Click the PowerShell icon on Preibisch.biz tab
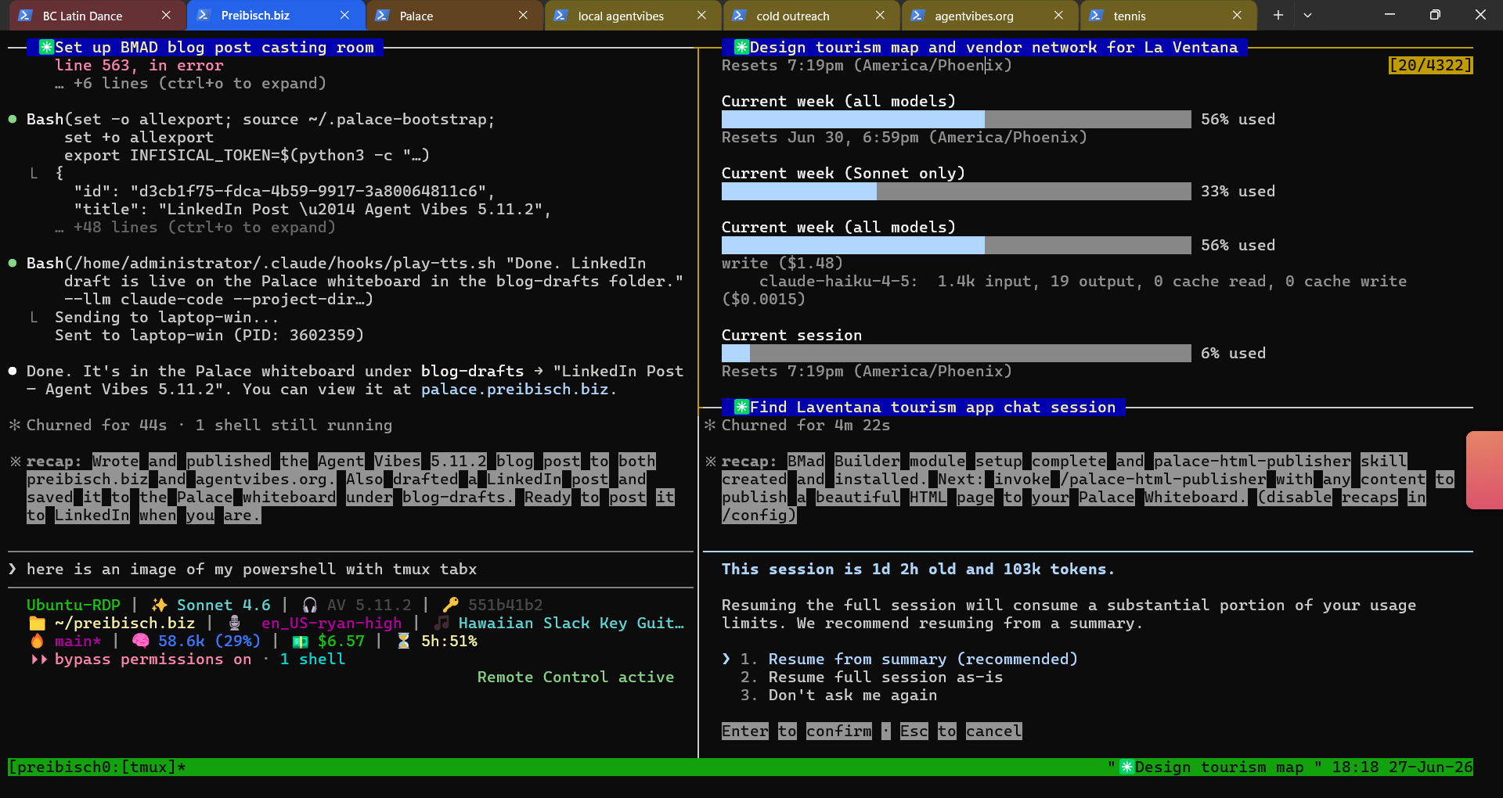1503x798 pixels. (204, 15)
